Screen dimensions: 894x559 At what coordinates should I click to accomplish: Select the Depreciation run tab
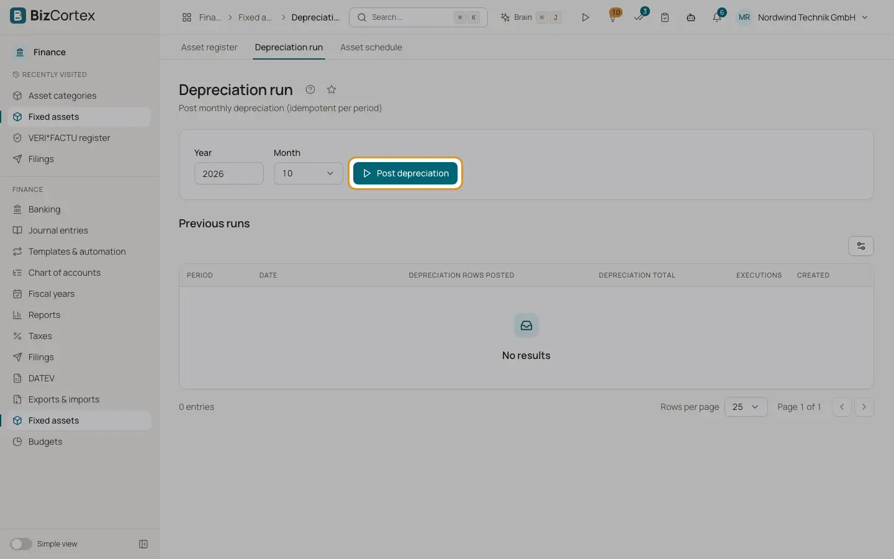click(289, 47)
